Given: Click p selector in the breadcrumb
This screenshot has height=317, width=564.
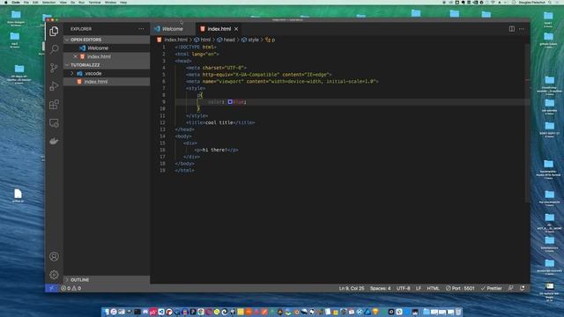Looking at the screenshot, I should 273,40.
